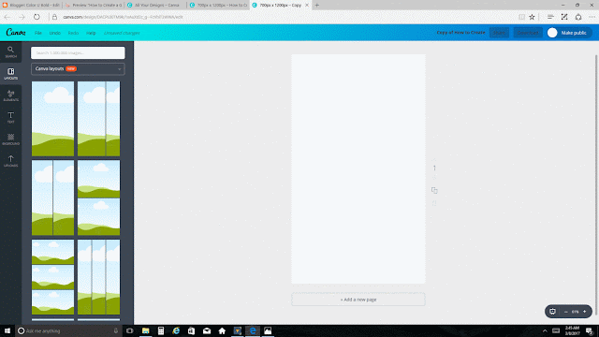This screenshot has width=599, height=337.
Task: Add page to favorites star
Action: (x=532, y=17)
